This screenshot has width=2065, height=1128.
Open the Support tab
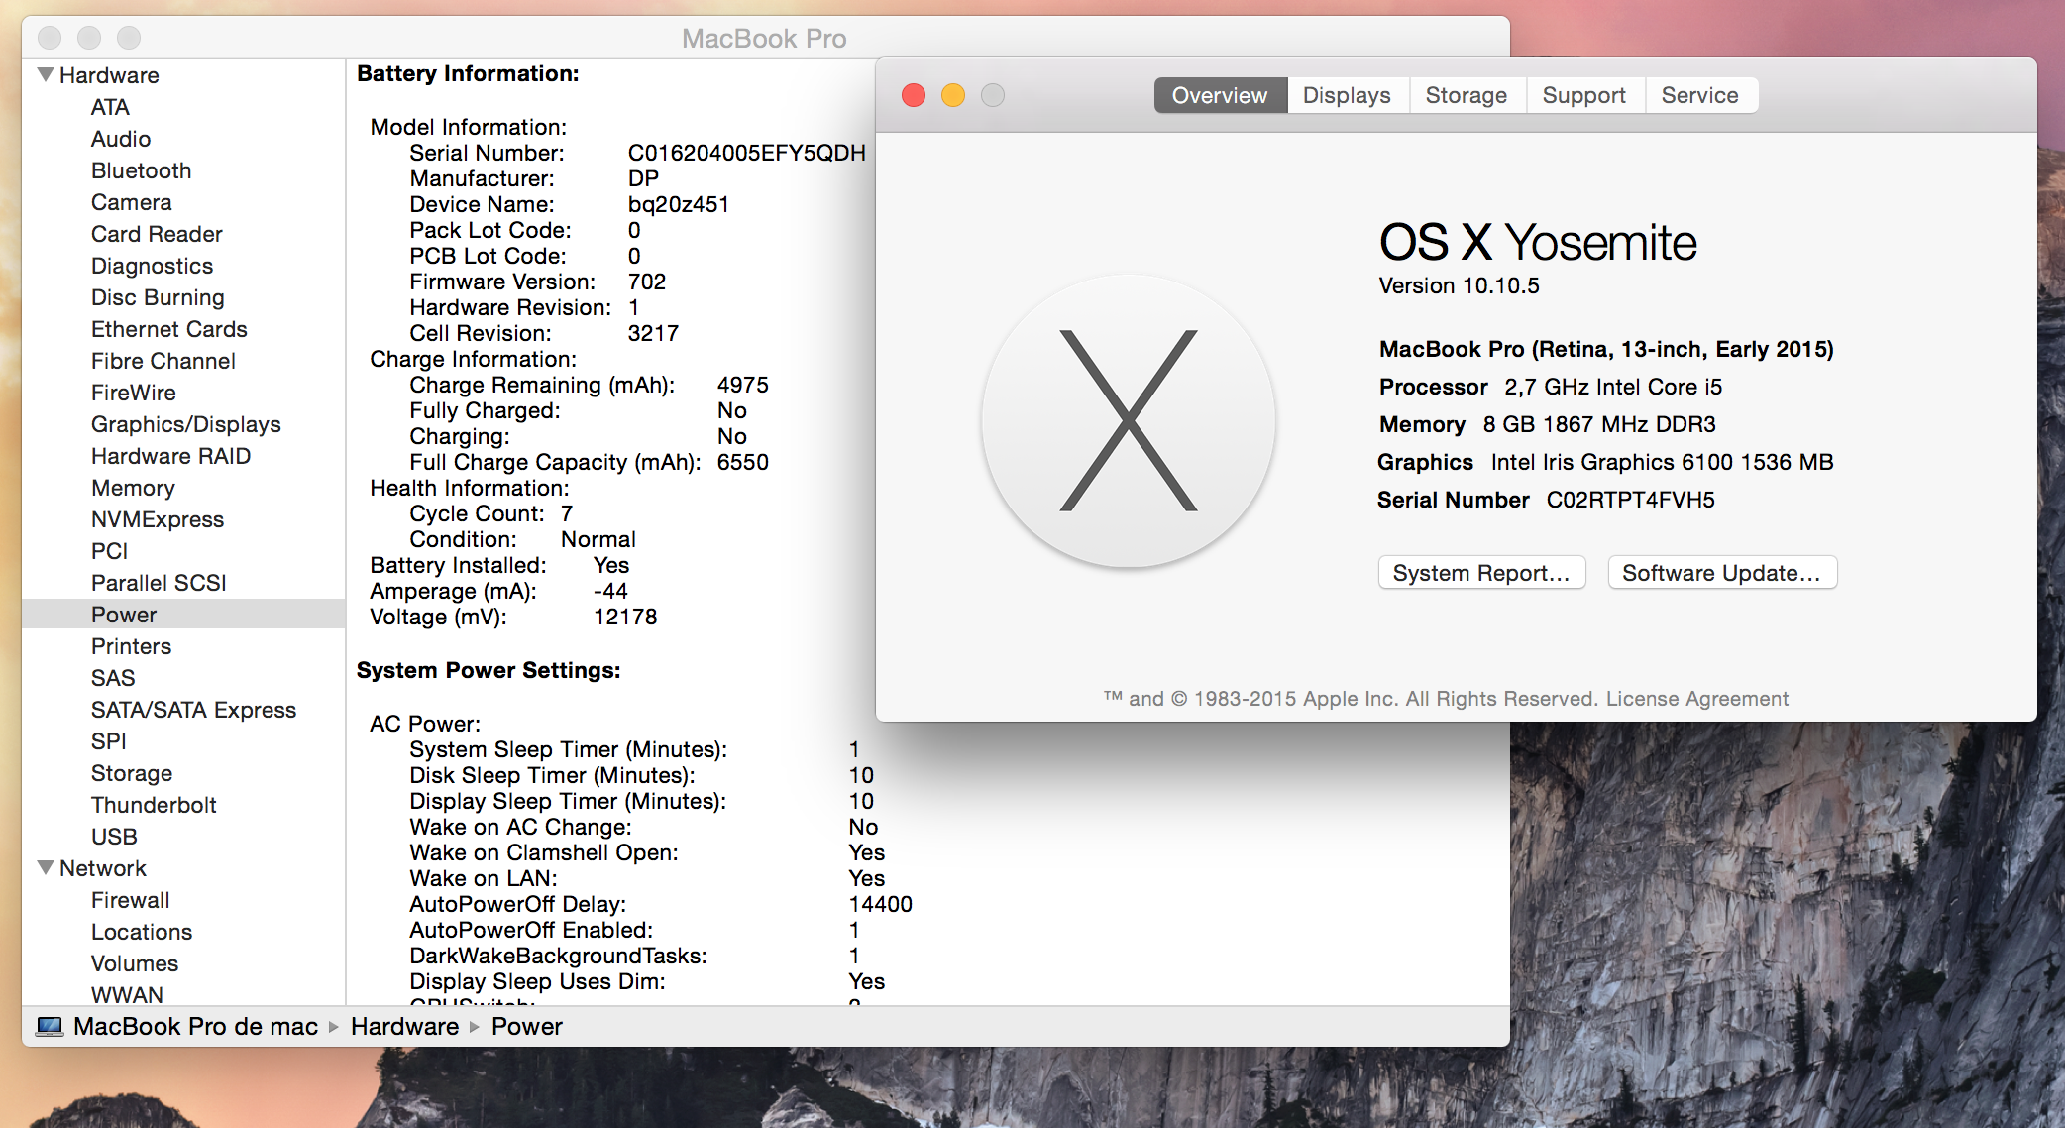(x=1584, y=95)
